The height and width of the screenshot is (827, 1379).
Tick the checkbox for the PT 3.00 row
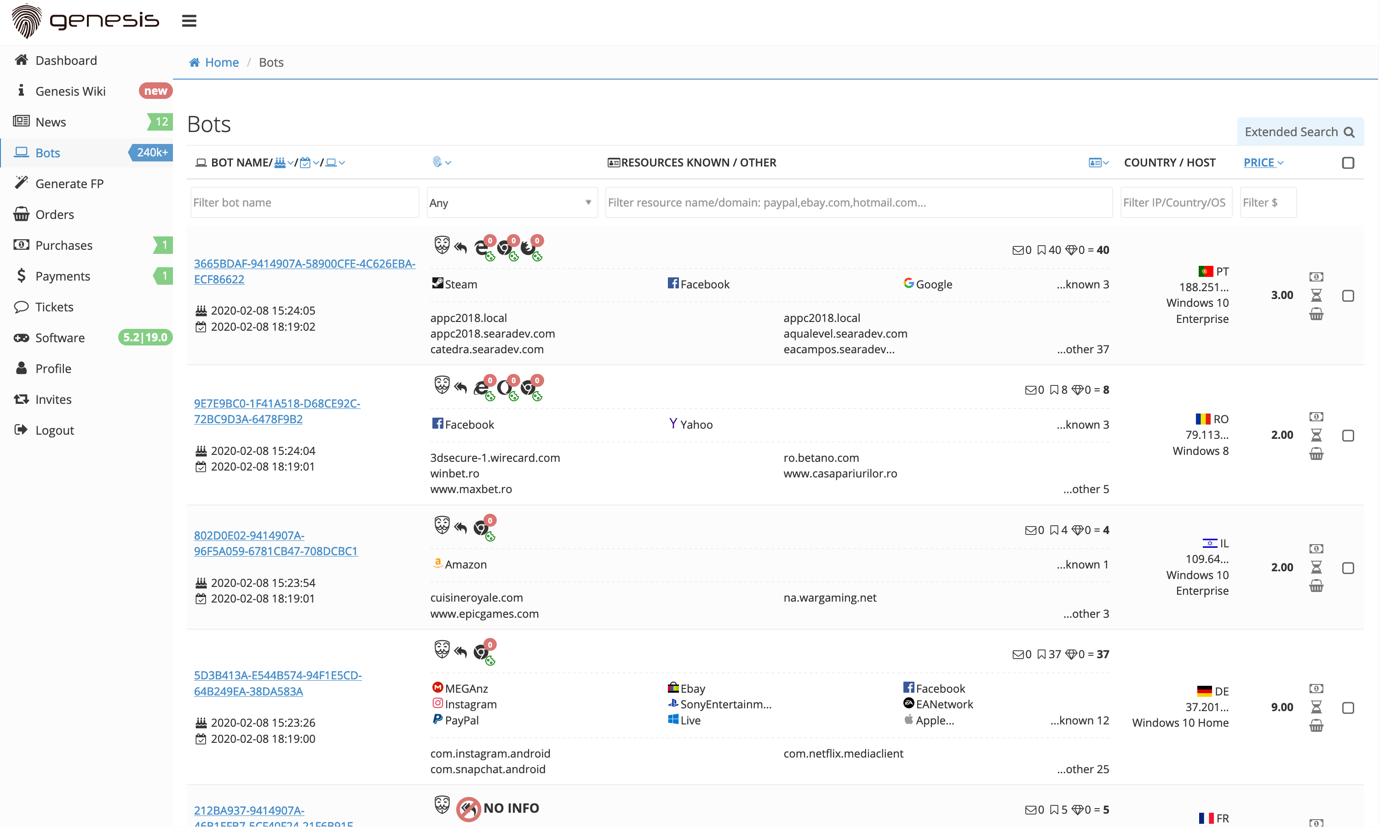click(1347, 296)
